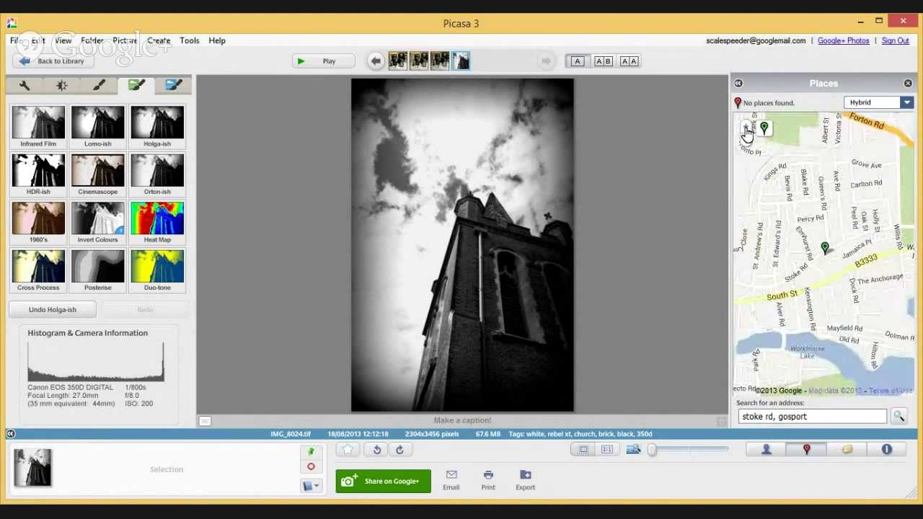Click Undo Holga-ish button
This screenshot has width=923, height=519.
point(52,309)
